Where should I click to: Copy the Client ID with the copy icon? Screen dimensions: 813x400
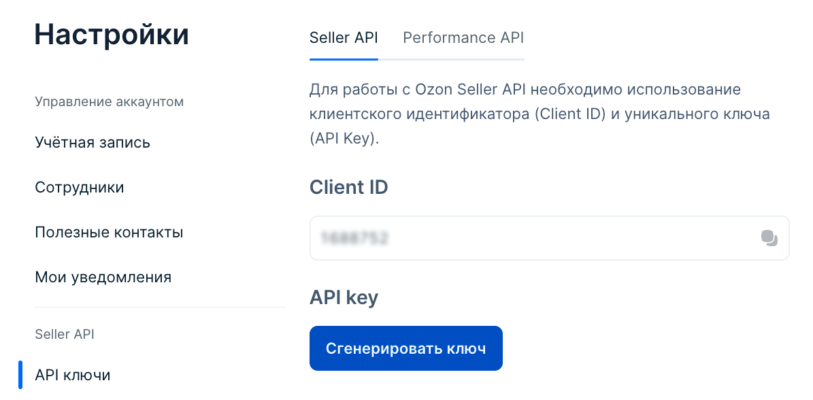769,238
